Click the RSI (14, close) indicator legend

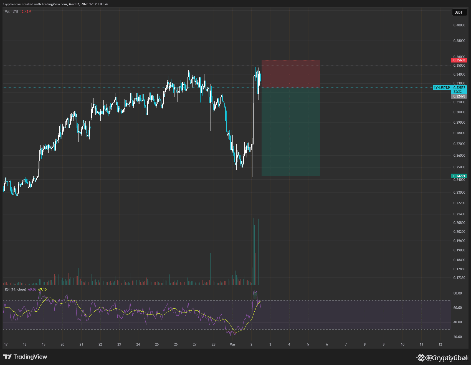[x=16, y=289]
